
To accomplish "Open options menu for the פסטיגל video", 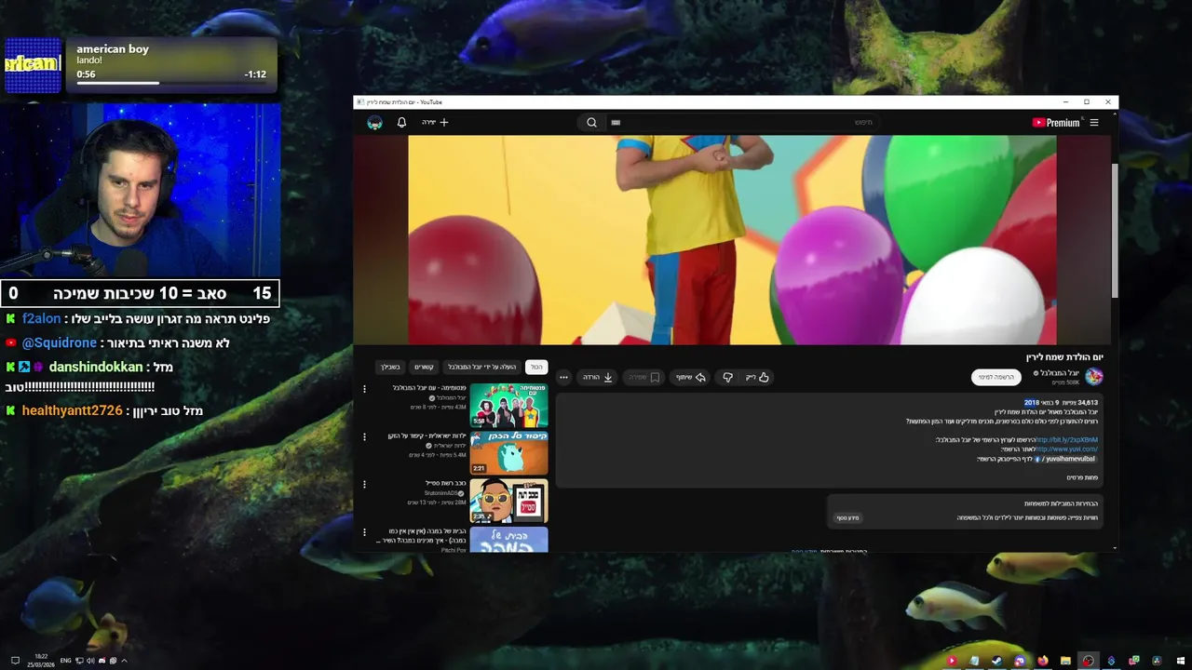I will (364, 389).
